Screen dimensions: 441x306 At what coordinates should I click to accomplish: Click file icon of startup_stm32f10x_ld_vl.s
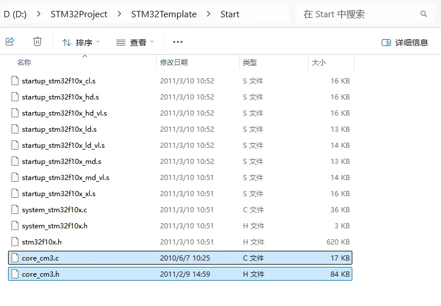[x=15, y=145]
